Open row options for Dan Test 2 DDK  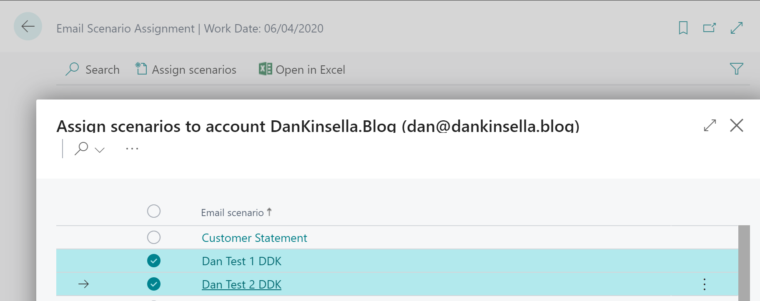(x=704, y=284)
